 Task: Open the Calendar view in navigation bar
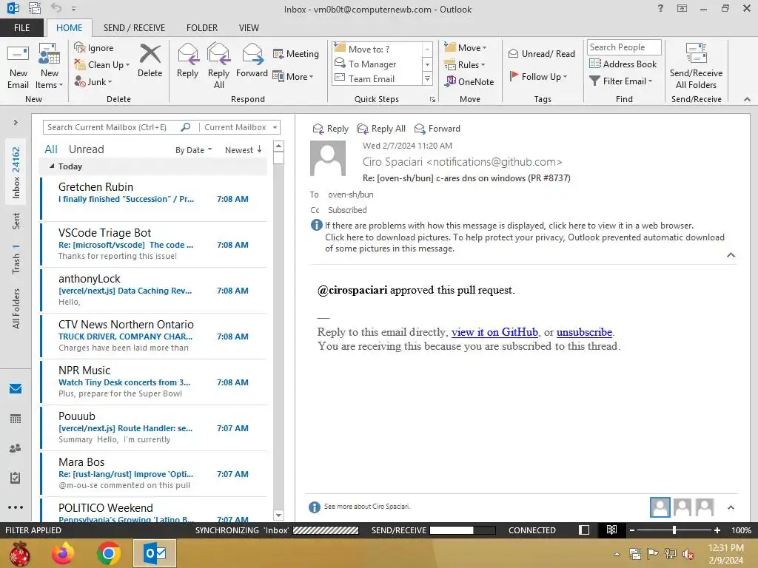coord(16,419)
